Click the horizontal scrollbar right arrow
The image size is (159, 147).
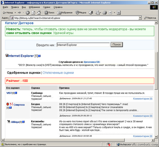click(x=153, y=140)
